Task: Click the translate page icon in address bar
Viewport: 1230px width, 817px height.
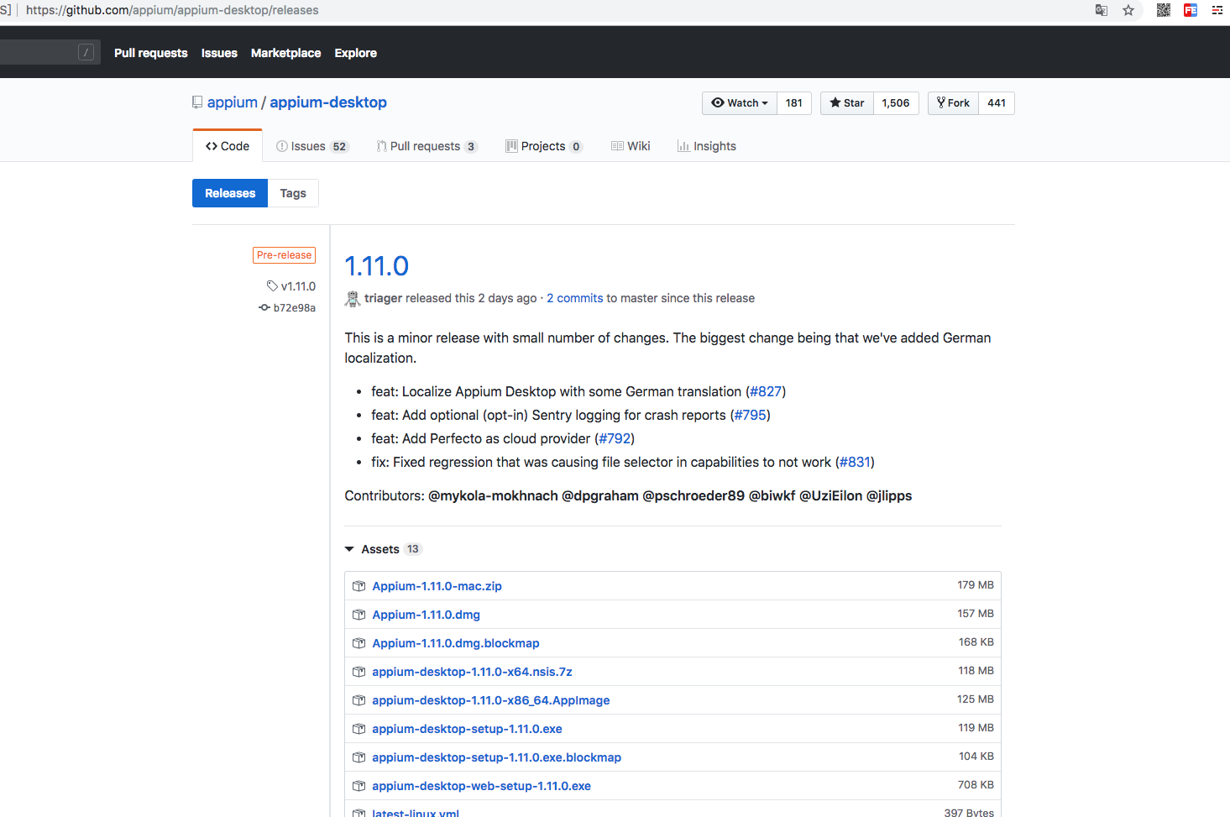Action: (1102, 10)
